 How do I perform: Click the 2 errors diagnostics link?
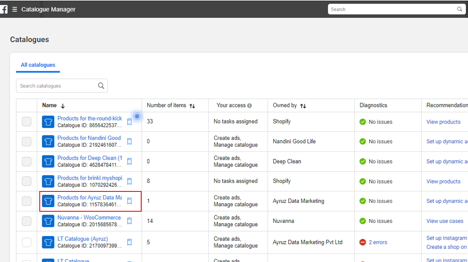point(378,242)
